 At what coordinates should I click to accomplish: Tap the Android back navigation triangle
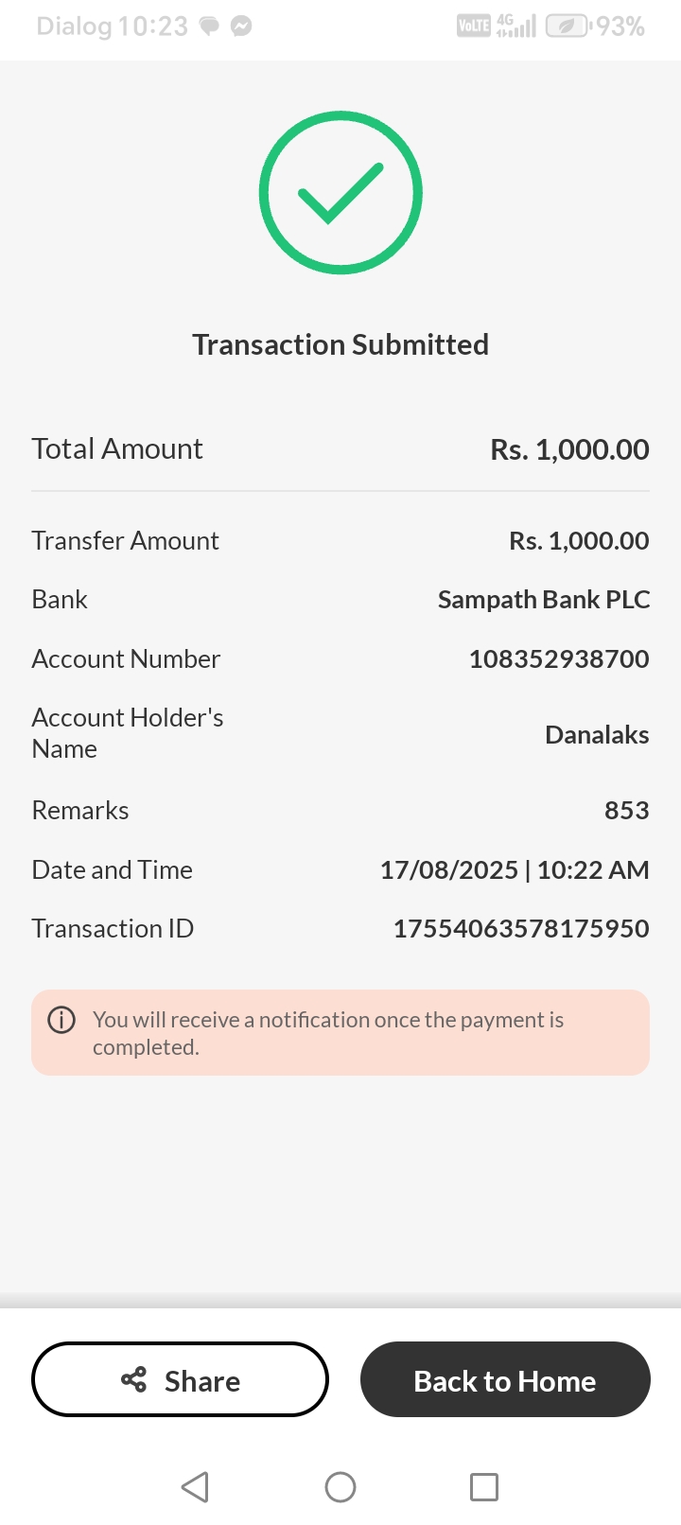coord(195,1487)
